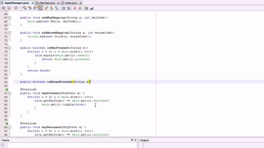
Task: Click the Find Selection magnifier icon
Action: 25,8
